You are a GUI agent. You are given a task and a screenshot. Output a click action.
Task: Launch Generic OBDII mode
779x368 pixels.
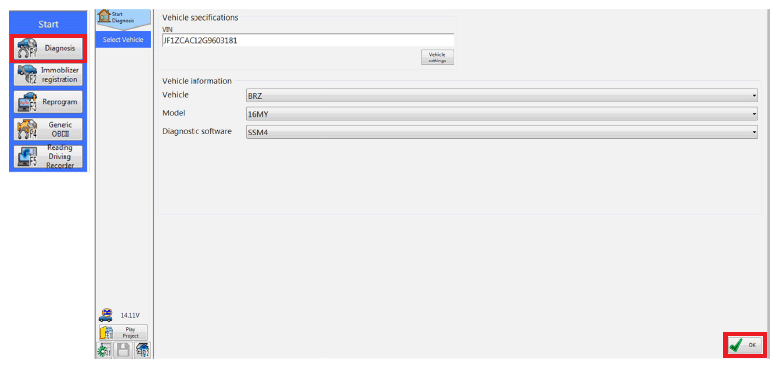pos(49,129)
